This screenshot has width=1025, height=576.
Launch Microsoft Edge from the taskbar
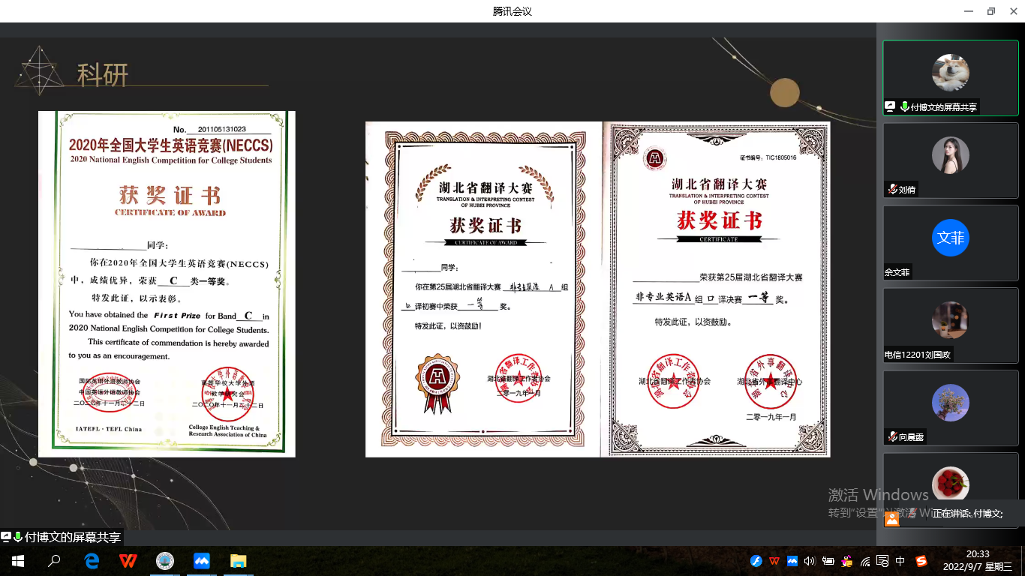[92, 561]
